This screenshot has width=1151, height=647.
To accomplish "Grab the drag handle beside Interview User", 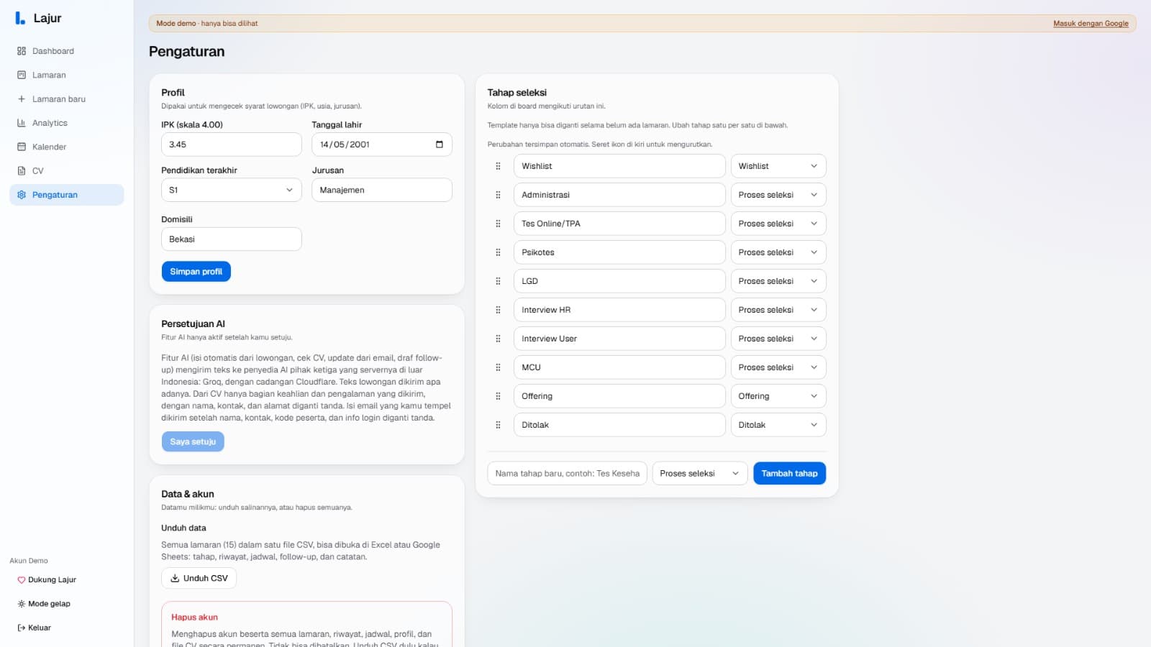I will [x=498, y=339].
